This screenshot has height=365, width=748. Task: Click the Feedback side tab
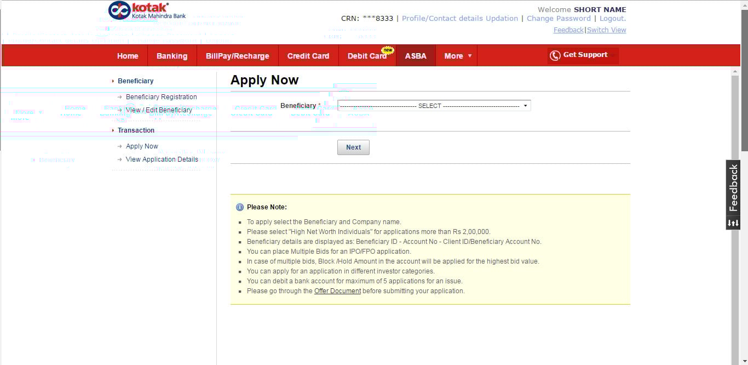click(733, 188)
